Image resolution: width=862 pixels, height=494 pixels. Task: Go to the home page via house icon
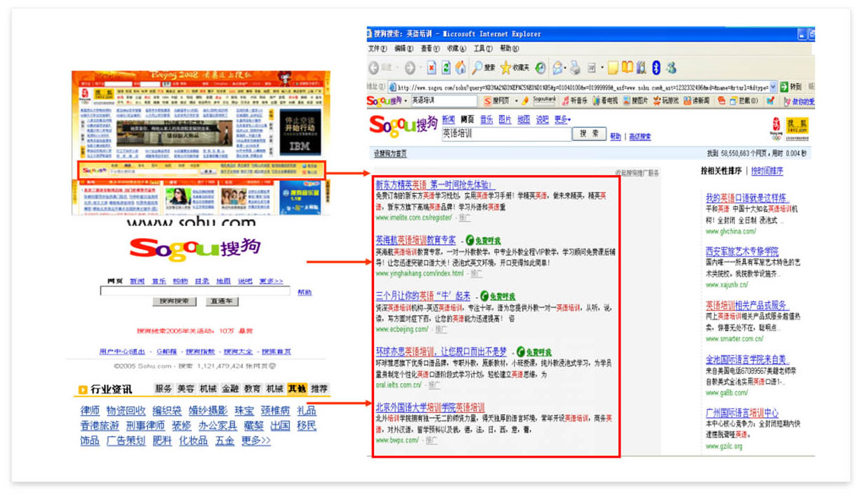(x=461, y=68)
